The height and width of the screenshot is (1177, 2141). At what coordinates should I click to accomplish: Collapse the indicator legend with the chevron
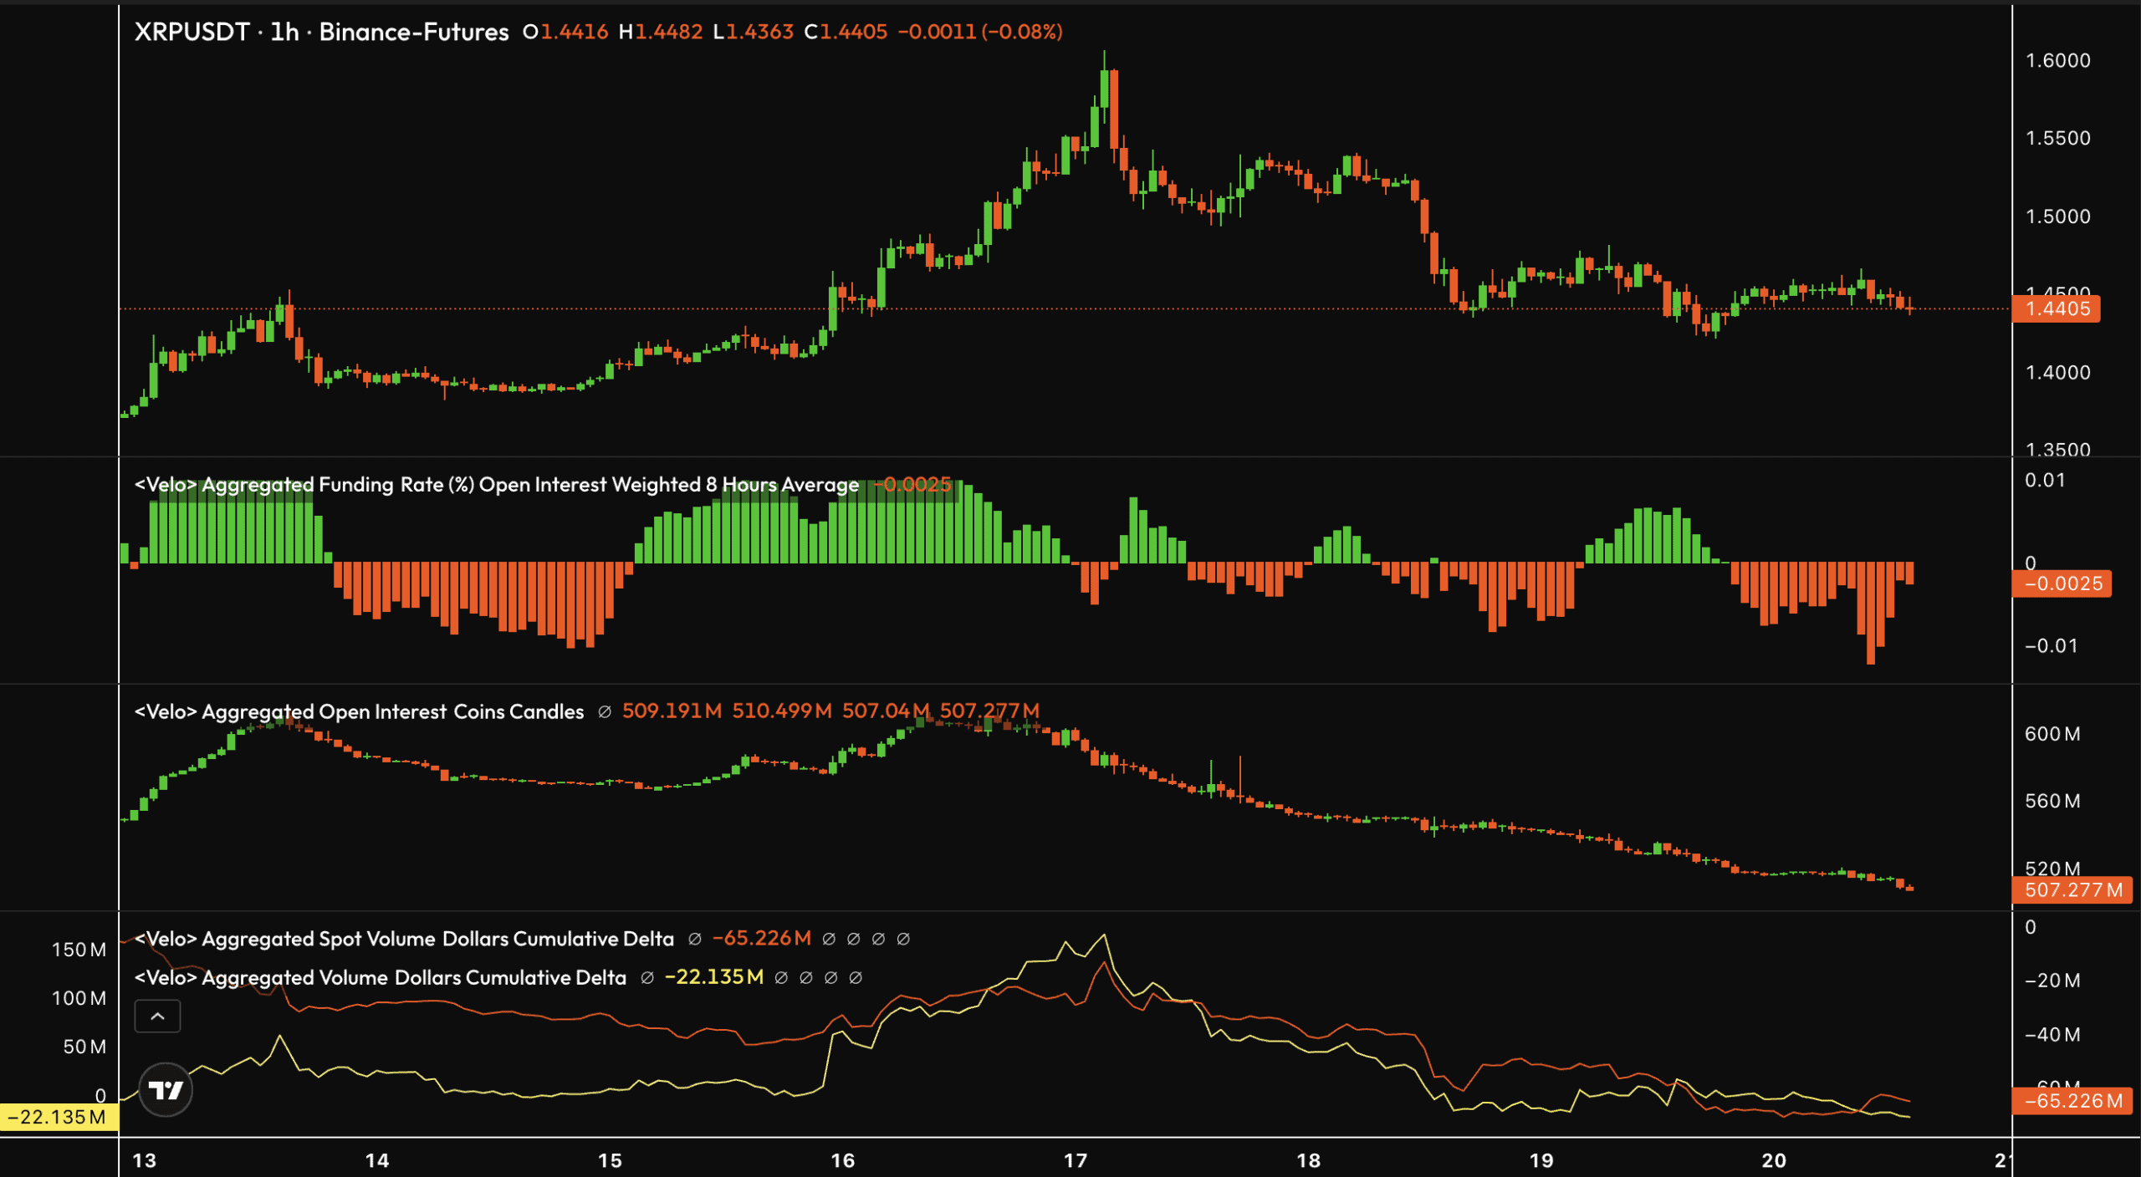(157, 1016)
